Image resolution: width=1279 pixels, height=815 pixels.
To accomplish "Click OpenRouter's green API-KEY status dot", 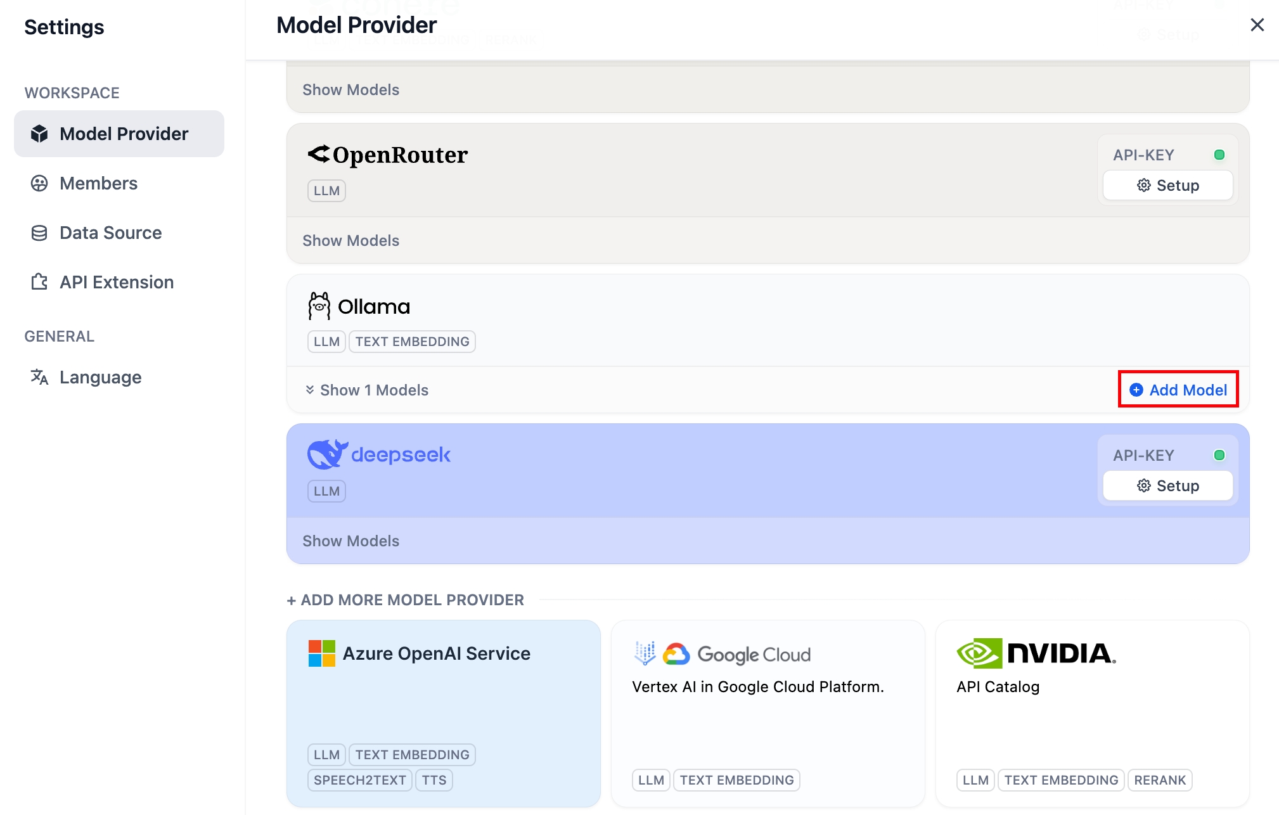I will click(x=1219, y=155).
